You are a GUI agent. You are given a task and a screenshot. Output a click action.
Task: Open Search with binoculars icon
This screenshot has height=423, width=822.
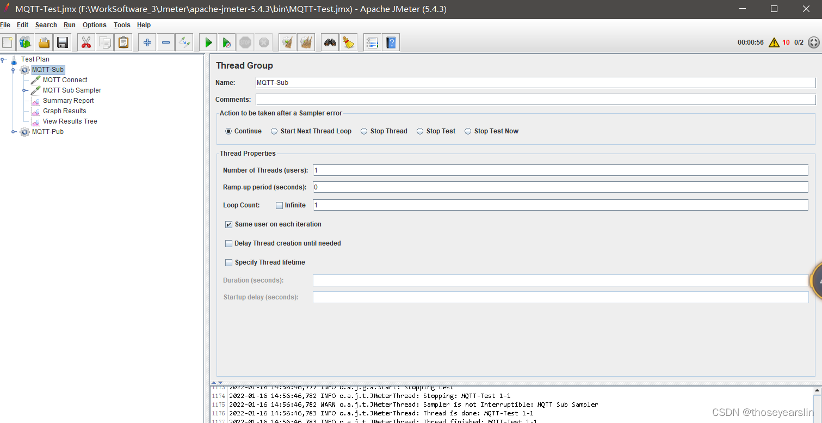(x=330, y=42)
